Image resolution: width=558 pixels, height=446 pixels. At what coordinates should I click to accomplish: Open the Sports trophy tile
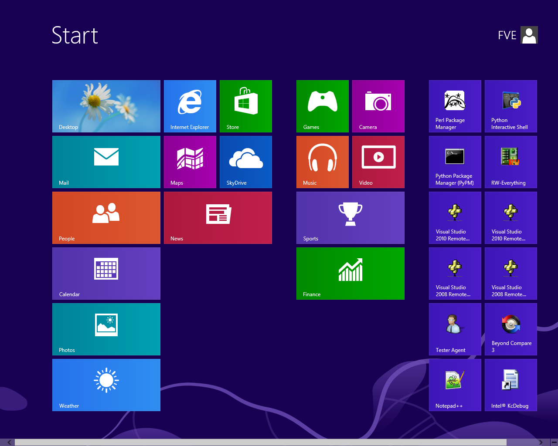tap(350, 218)
